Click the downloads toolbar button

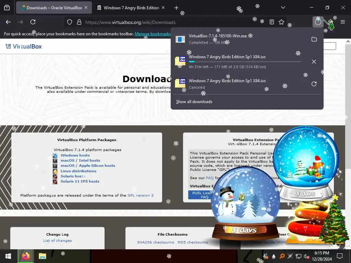coord(318,22)
